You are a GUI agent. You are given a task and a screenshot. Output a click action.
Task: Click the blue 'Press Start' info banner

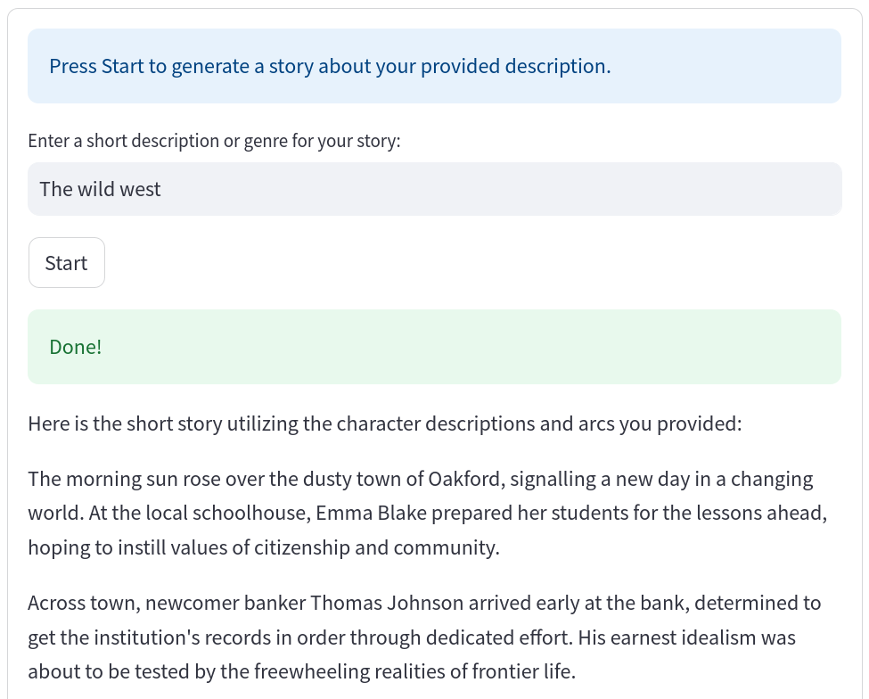(x=435, y=66)
